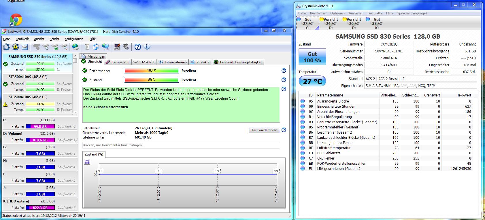Click graph data point above 18.12.2012

tap(217, 174)
